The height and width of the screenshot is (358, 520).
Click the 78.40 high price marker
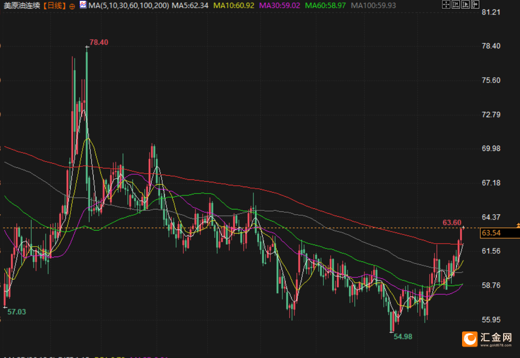click(x=99, y=42)
